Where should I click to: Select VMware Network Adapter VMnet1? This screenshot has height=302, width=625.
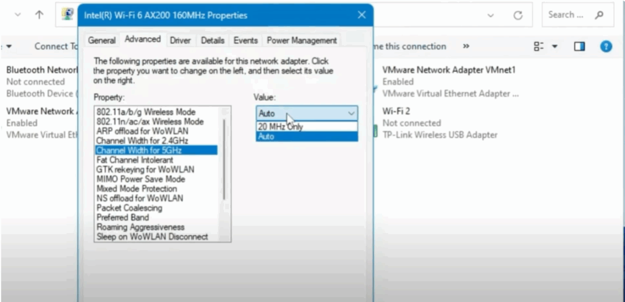451,82
